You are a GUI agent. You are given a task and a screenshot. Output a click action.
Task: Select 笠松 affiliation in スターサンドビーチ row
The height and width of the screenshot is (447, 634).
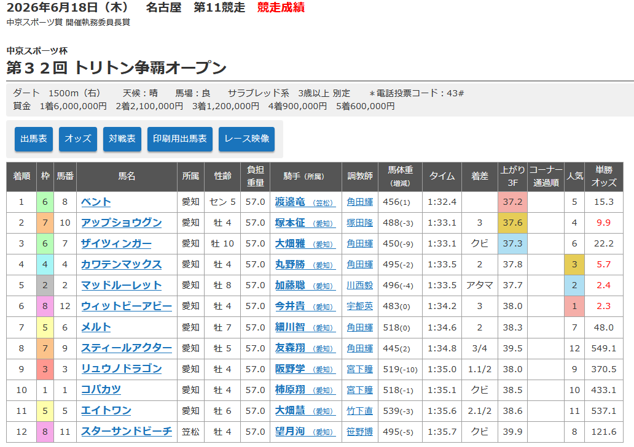190,432
